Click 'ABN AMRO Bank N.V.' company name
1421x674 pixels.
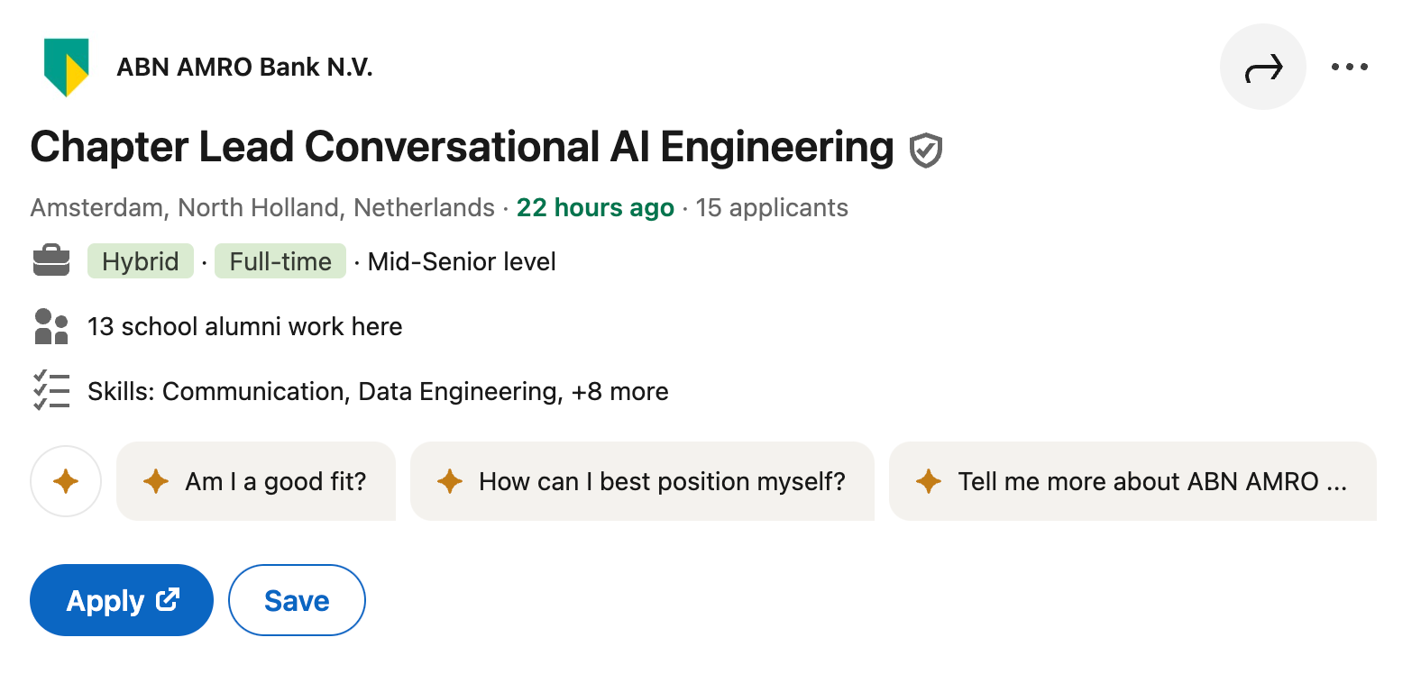point(245,66)
